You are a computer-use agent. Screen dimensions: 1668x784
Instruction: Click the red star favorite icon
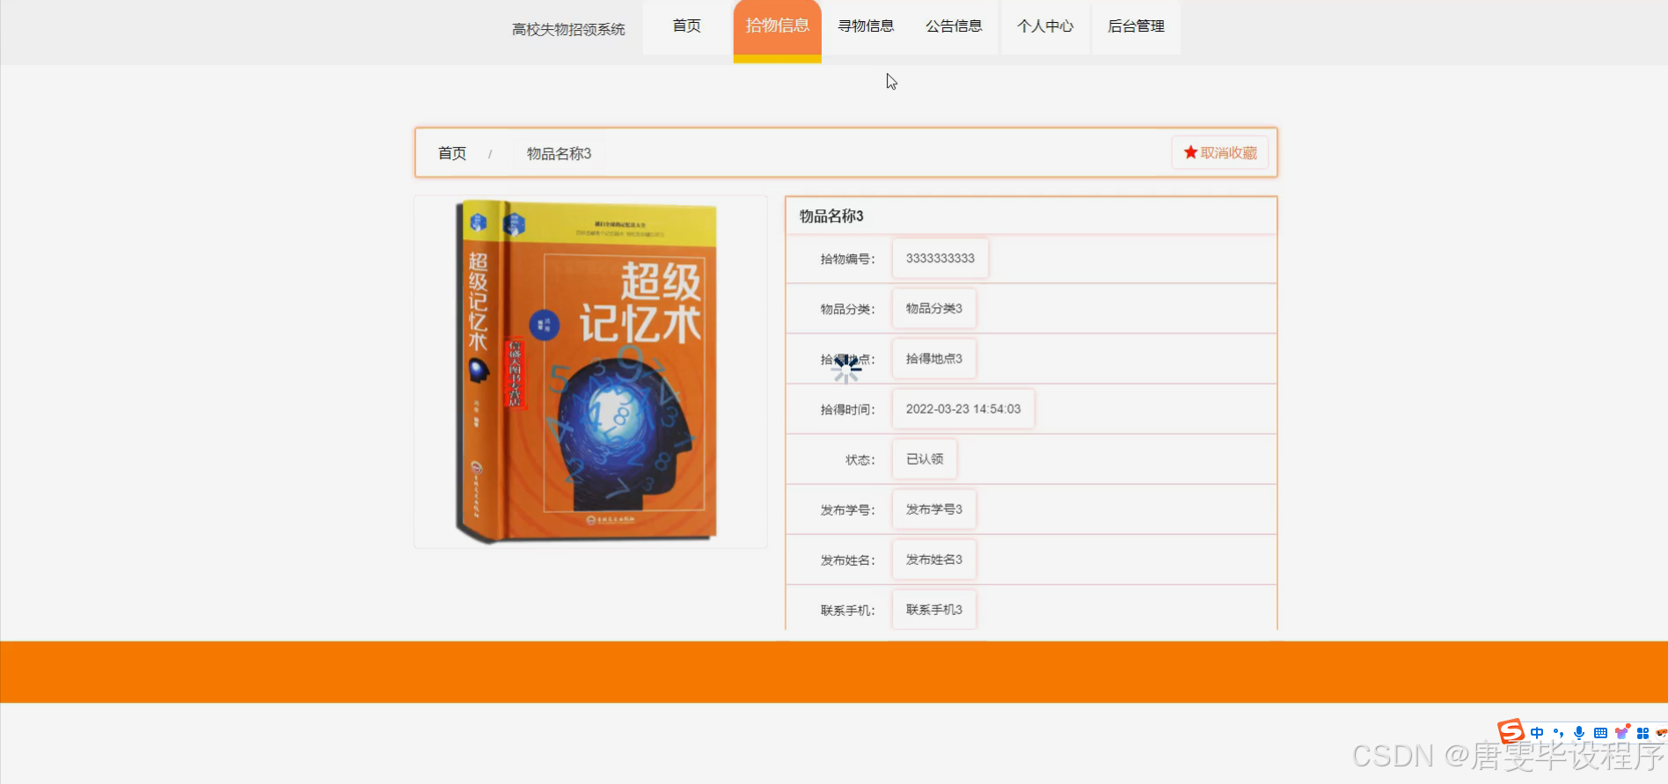pyautogui.click(x=1190, y=152)
